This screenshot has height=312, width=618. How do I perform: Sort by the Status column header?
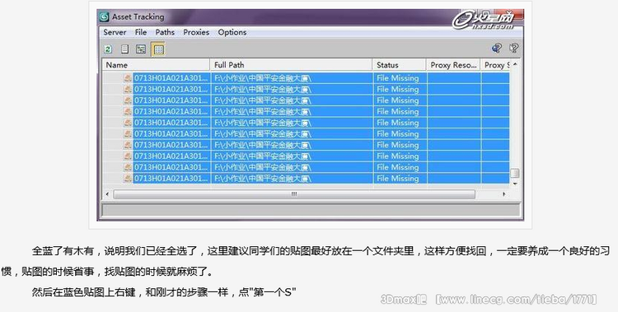[400, 65]
